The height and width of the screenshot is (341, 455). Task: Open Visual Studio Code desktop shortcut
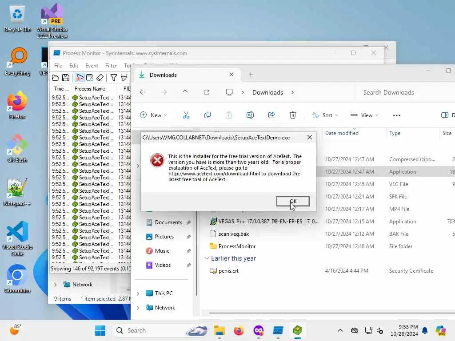(17, 238)
